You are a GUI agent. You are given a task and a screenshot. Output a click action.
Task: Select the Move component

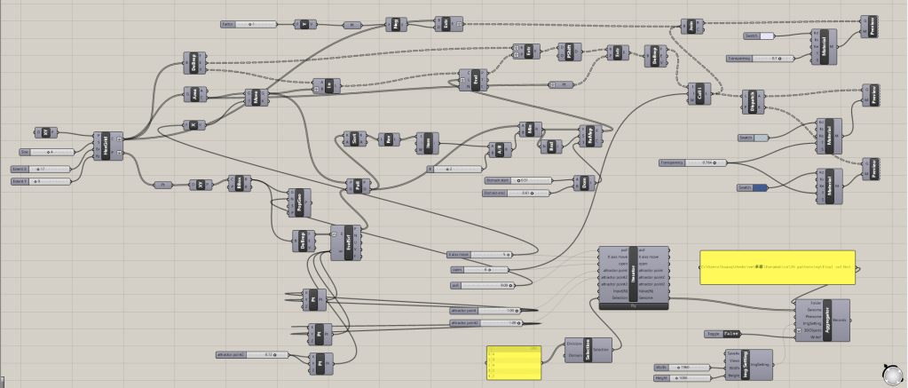pyautogui.click(x=257, y=99)
